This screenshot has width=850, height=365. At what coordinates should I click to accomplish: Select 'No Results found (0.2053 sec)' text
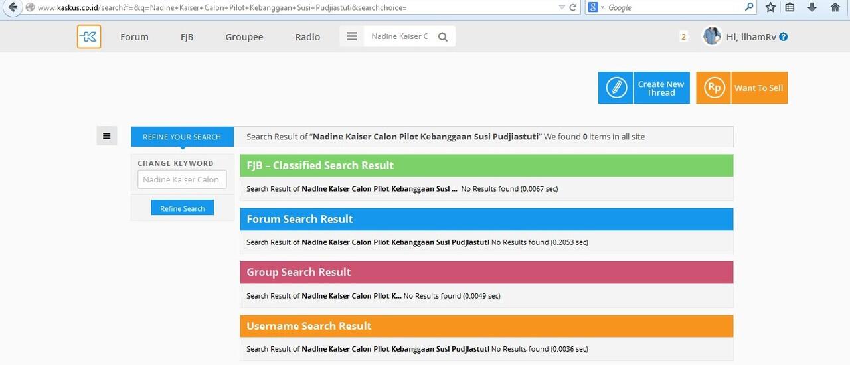[x=540, y=242]
